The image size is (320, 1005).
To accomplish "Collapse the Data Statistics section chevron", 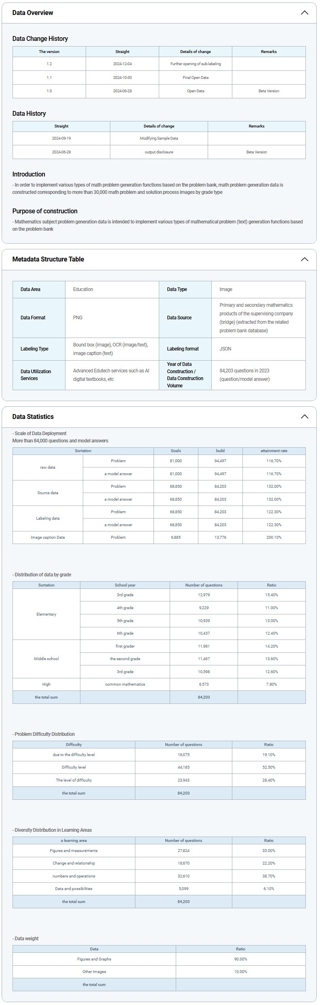I will [x=304, y=417].
